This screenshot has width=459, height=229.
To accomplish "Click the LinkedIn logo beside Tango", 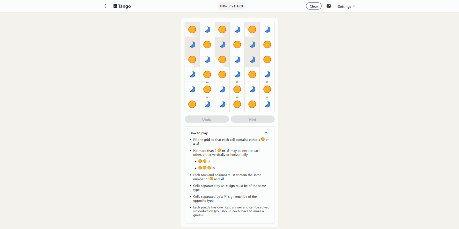I will click(x=115, y=6).
